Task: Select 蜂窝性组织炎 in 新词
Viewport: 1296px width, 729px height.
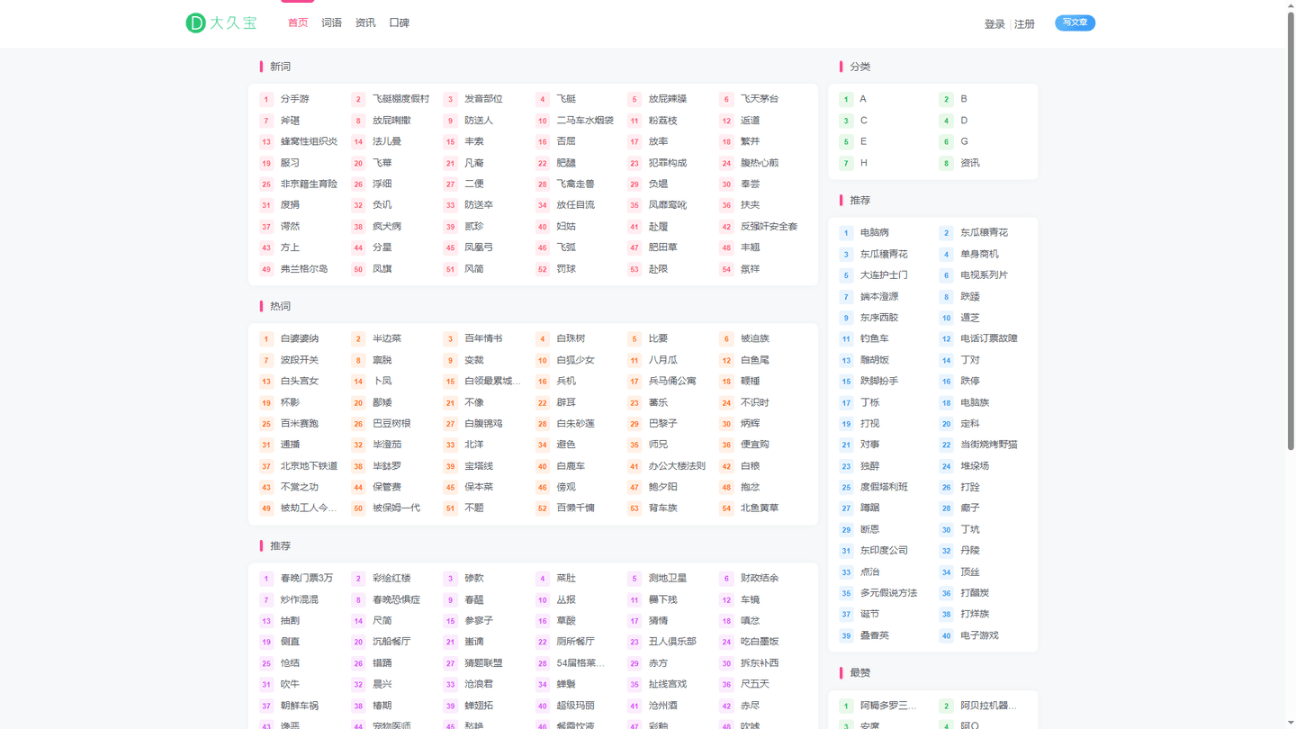Action: coord(309,141)
